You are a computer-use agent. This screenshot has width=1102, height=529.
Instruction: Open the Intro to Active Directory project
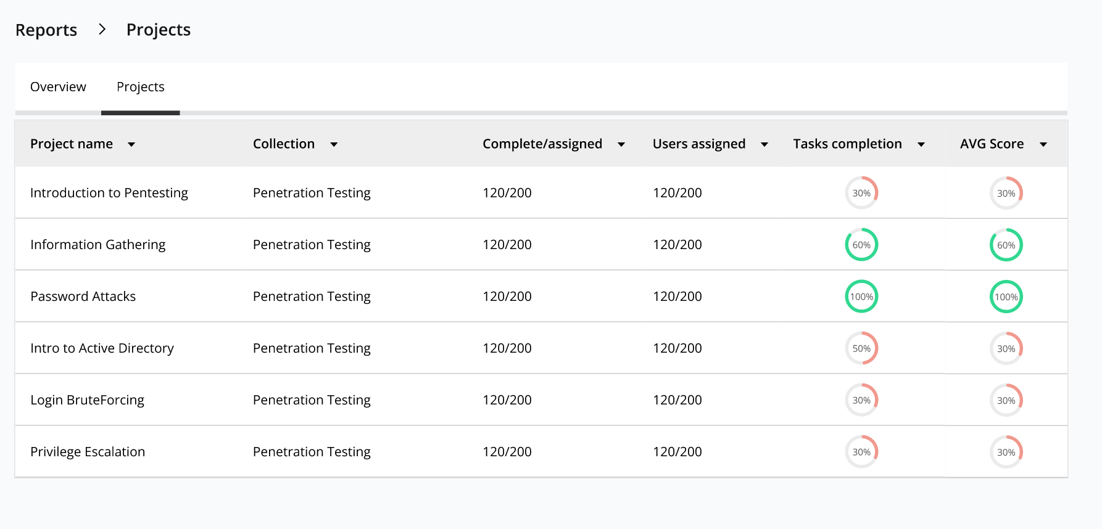coord(102,348)
